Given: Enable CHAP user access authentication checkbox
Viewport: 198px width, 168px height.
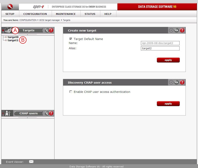Looking at the screenshot, I should coord(71,92).
